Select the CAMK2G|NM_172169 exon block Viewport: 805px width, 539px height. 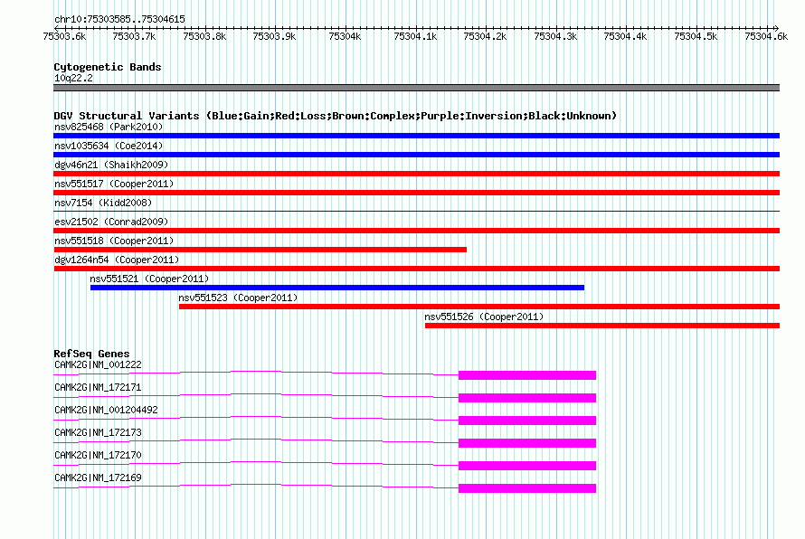(x=527, y=488)
